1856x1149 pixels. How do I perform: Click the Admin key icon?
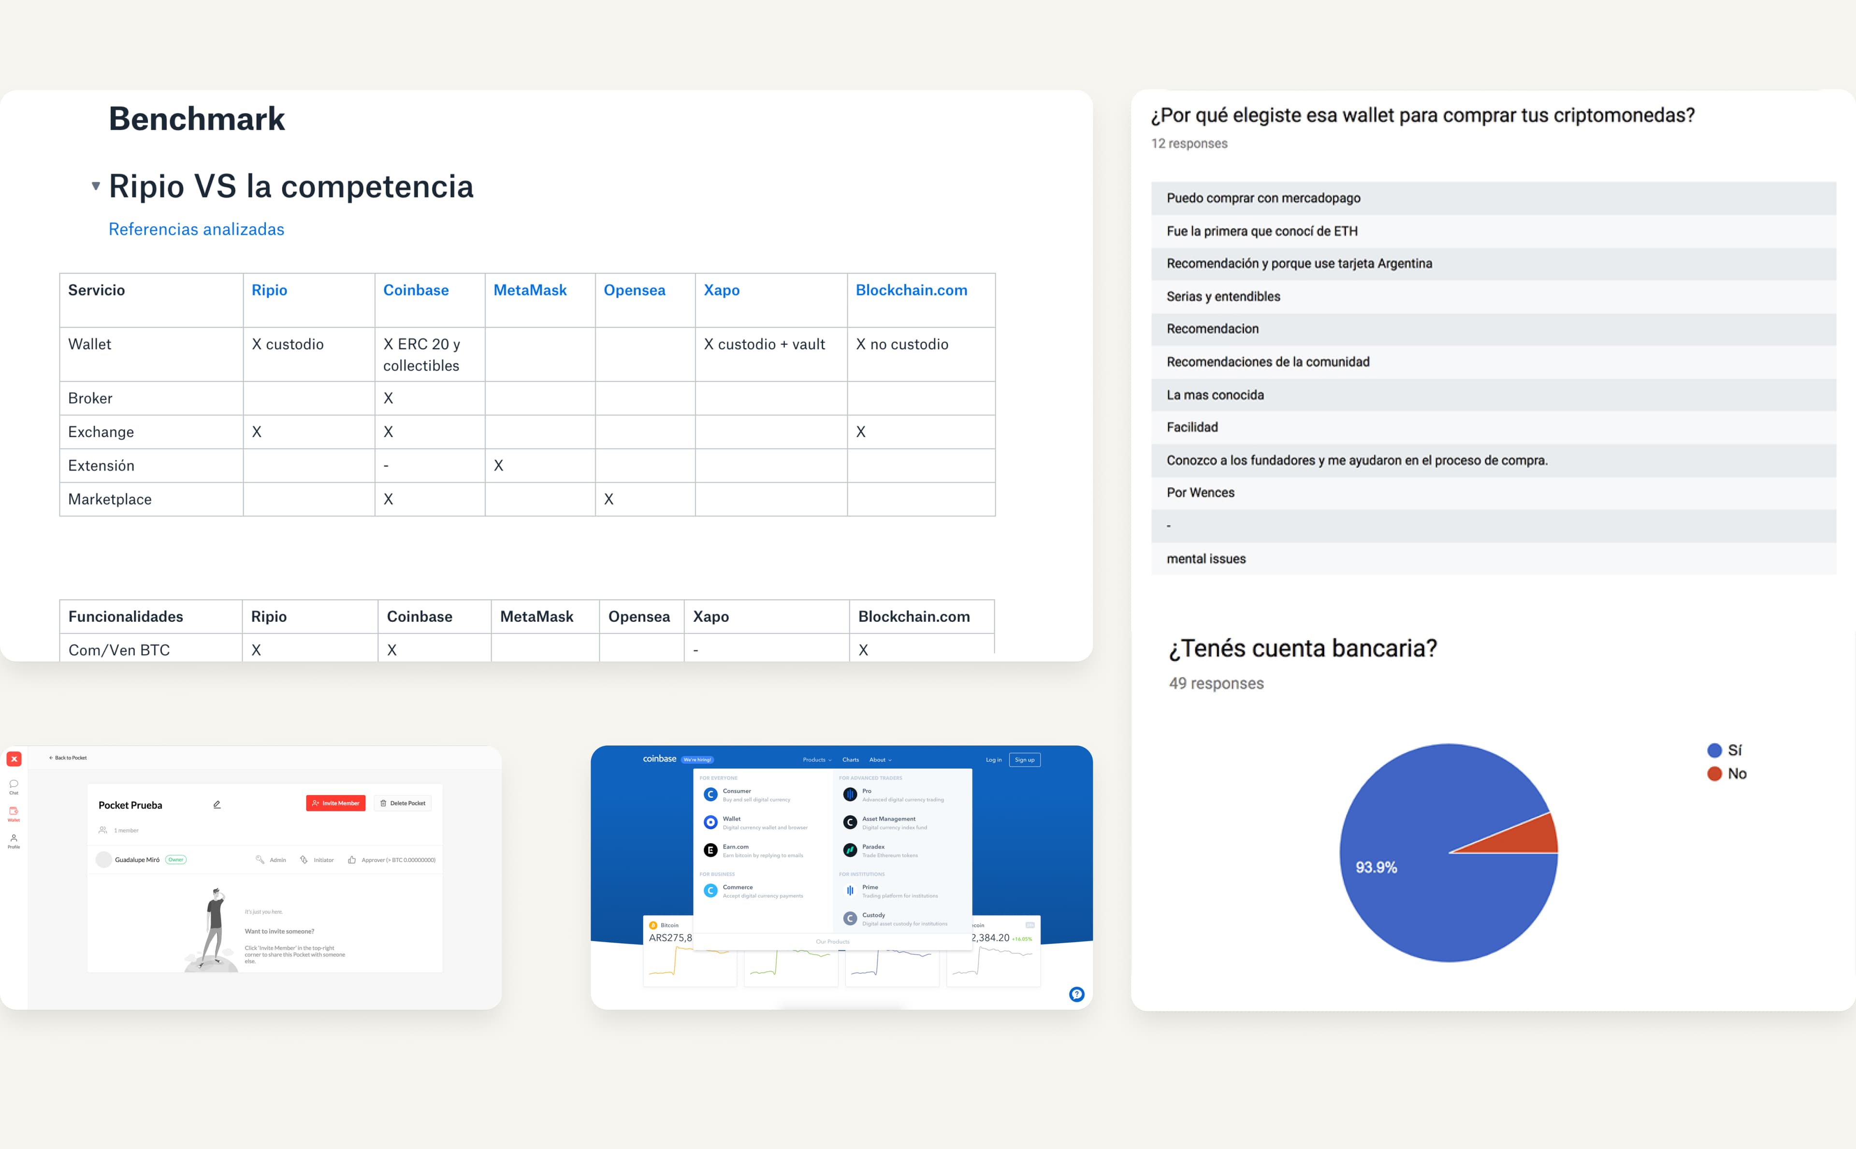[260, 860]
